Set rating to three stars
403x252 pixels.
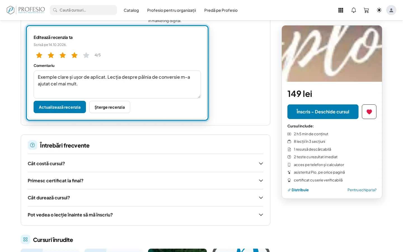[x=63, y=55]
